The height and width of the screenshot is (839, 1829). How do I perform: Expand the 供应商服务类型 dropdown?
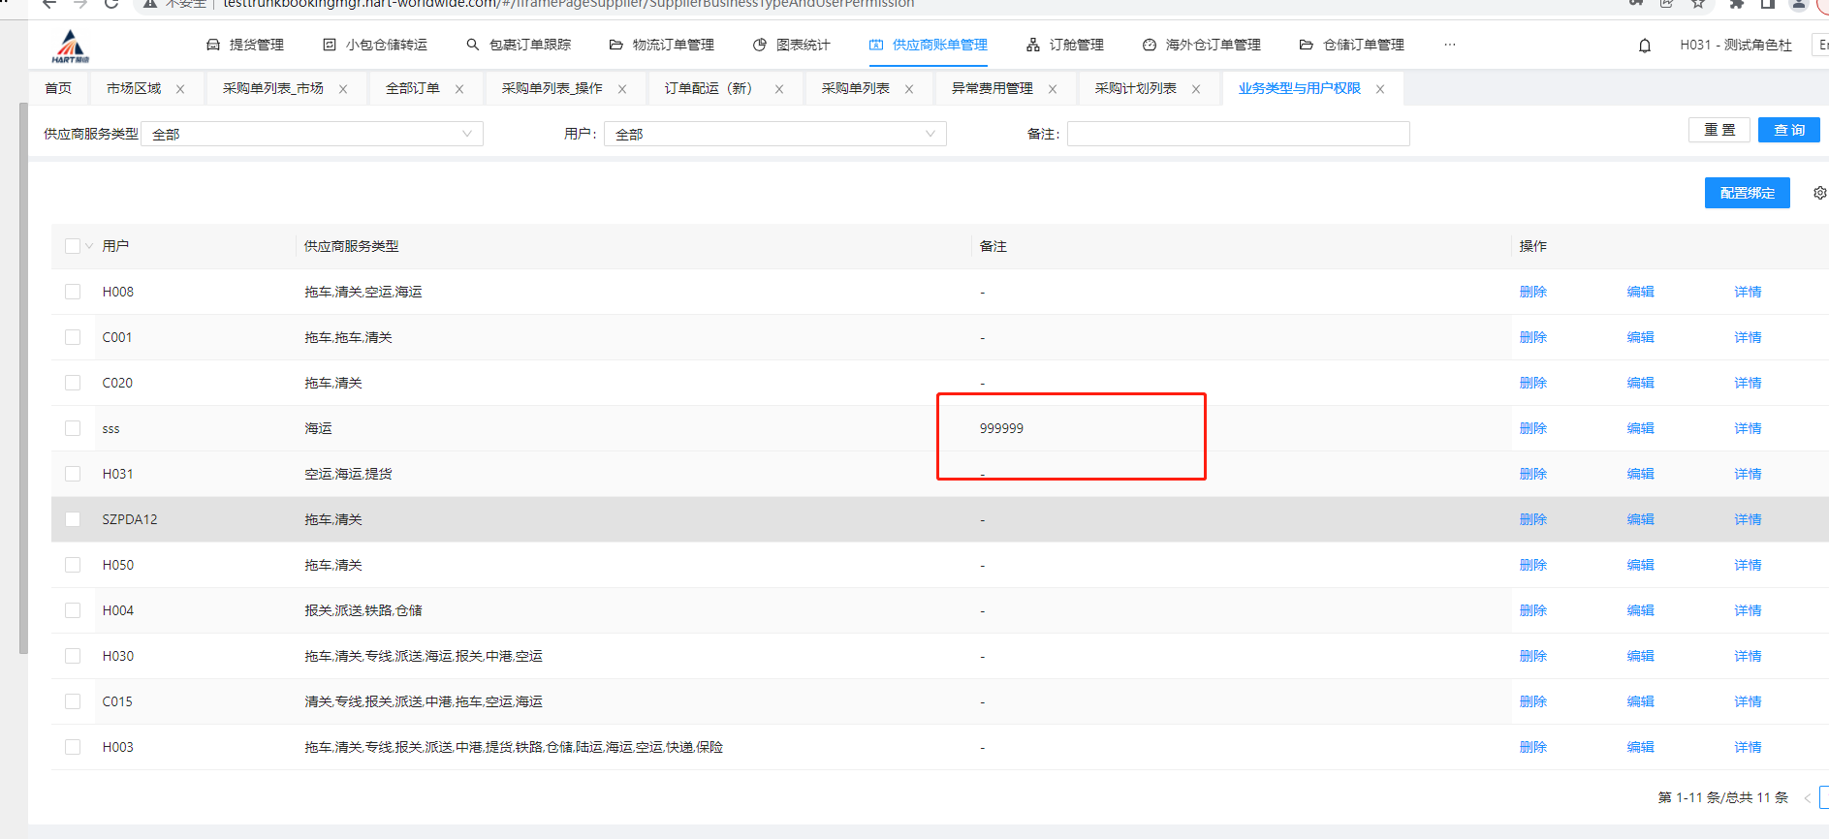(312, 134)
